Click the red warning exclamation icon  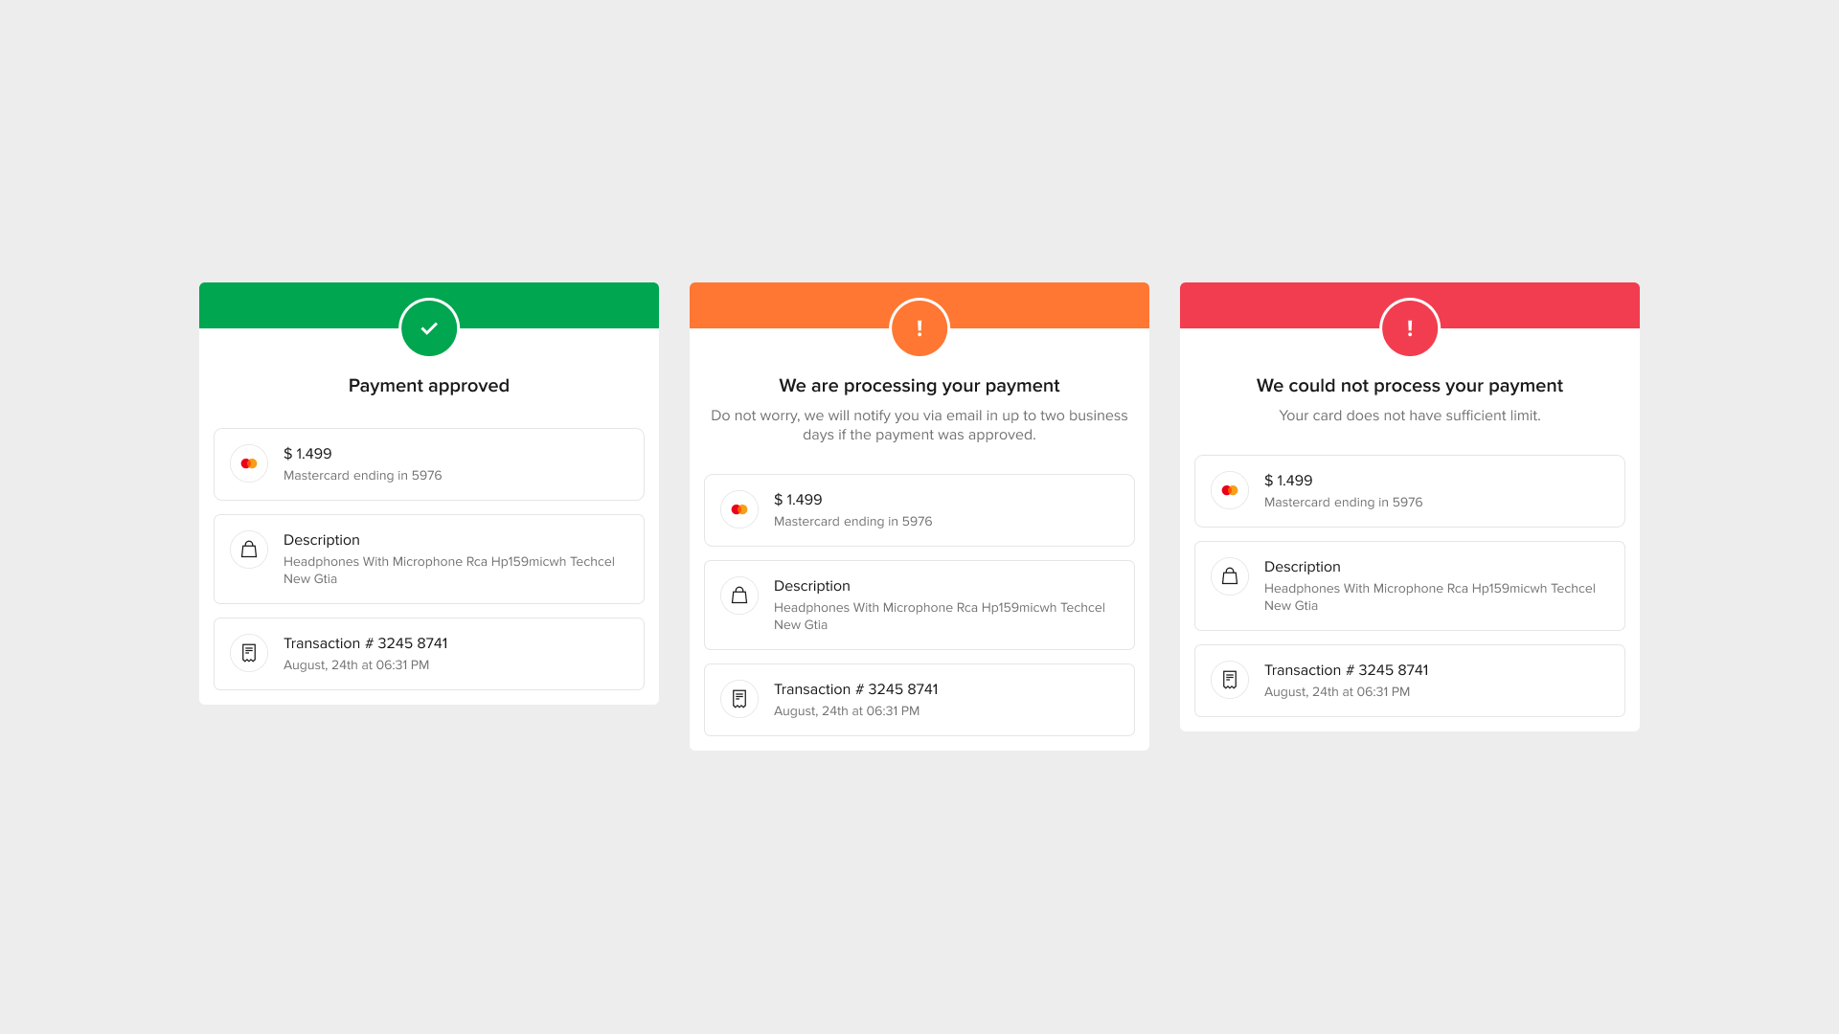coord(1410,328)
